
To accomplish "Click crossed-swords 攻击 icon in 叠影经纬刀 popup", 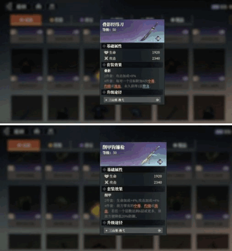I will pyautogui.click(x=106, y=58).
